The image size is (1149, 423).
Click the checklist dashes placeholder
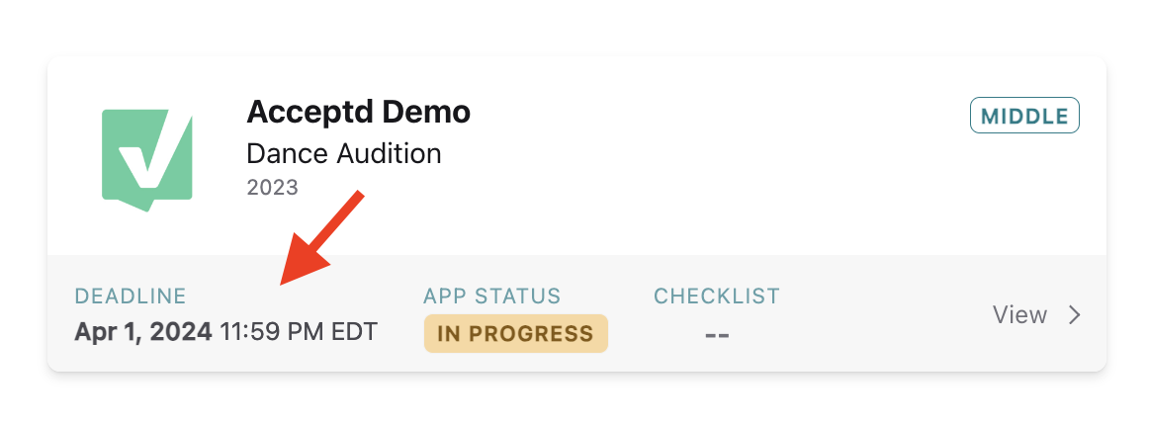[x=717, y=334]
